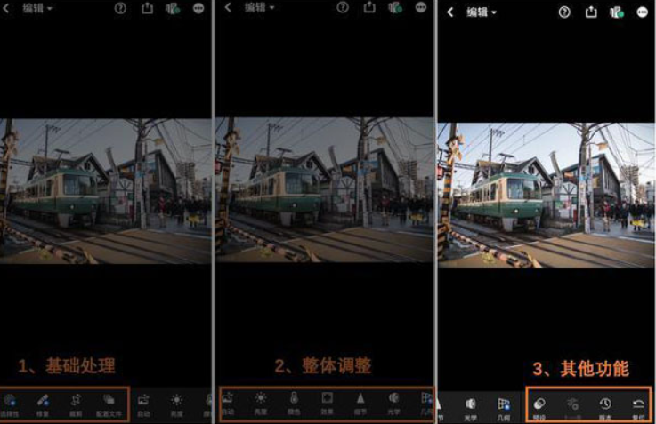The image size is (656, 424).
Task: Go back using the arrow in the 基础处理 screen
Action: pyautogui.click(x=6, y=7)
